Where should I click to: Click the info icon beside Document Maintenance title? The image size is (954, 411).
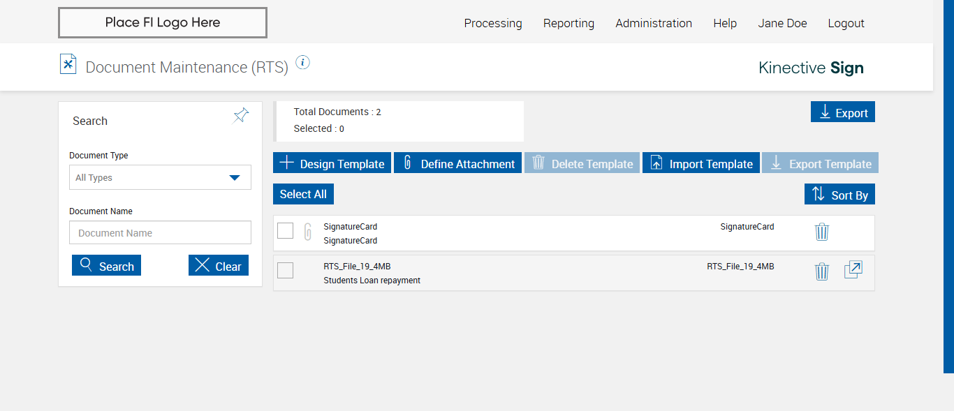302,63
